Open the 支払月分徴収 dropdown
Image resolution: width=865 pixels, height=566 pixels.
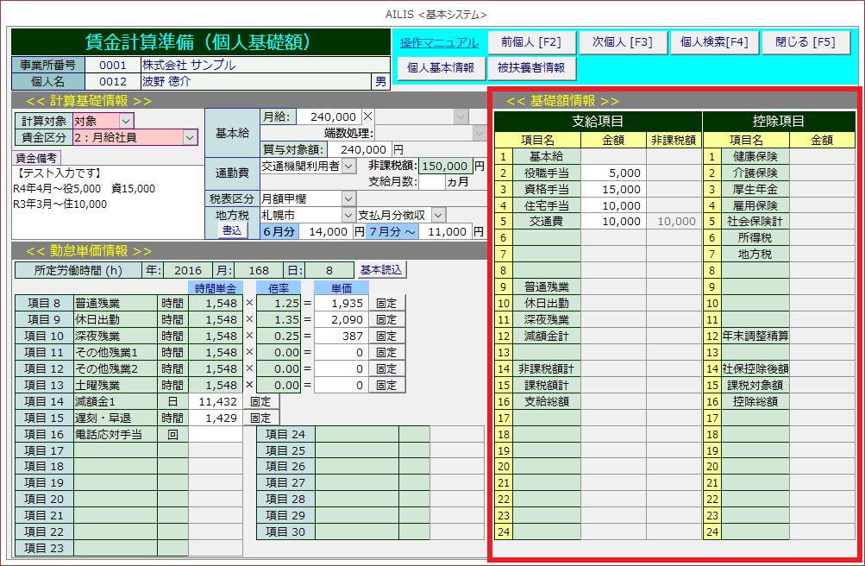438,215
